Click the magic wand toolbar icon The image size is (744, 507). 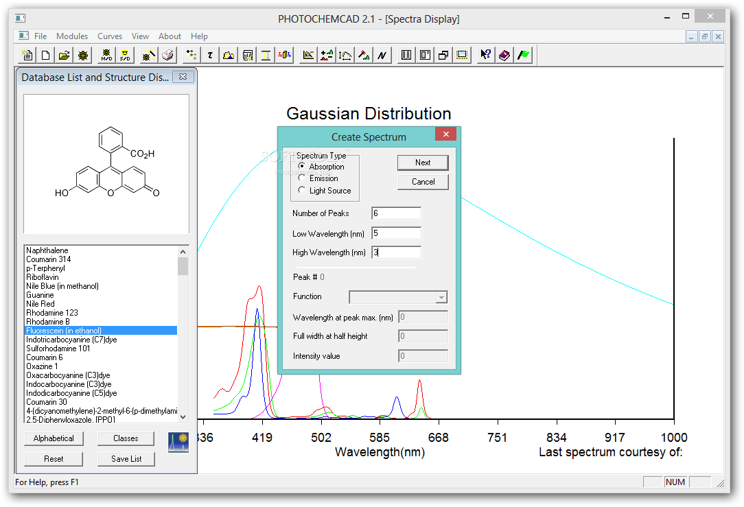148,55
